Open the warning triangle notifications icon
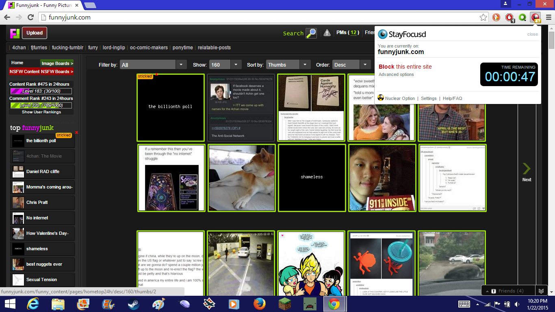555x312 pixels. click(x=327, y=33)
